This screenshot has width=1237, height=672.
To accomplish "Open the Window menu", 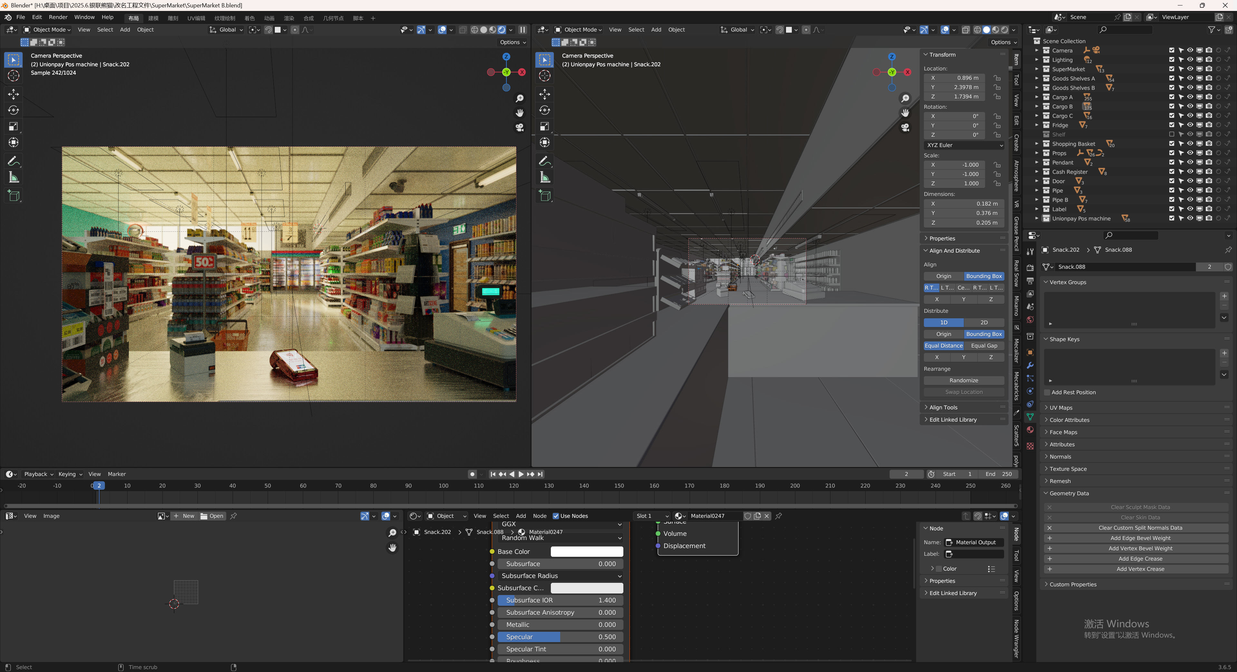I will (84, 17).
